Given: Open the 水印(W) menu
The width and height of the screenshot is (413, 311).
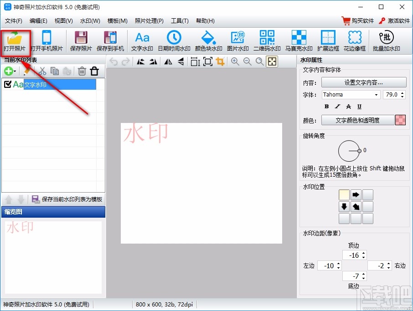Looking at the screenshot, I should coord(90,21).
